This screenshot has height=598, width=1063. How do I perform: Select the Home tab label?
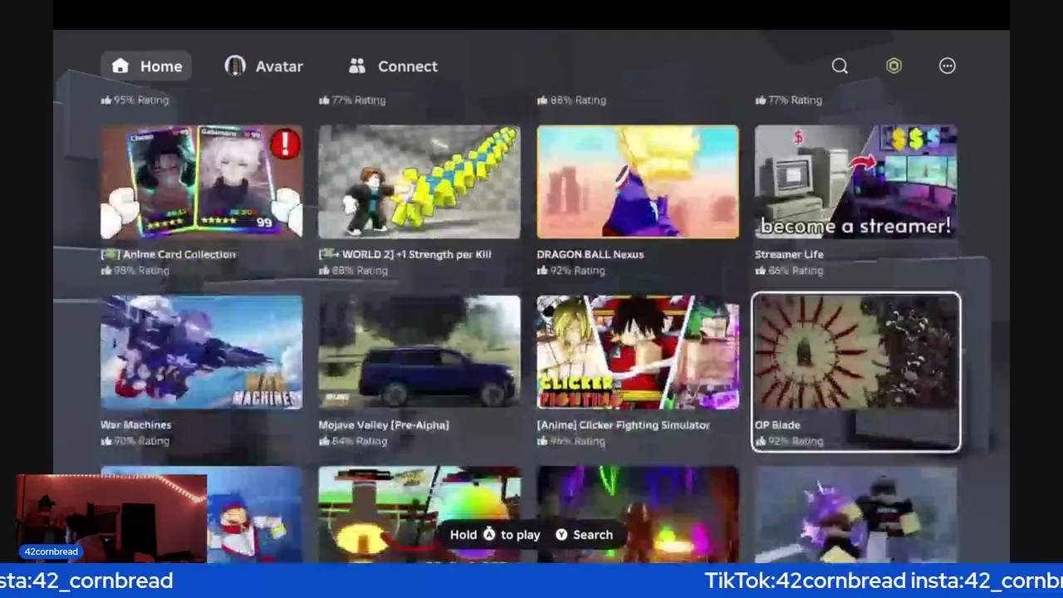tap(161, 66)
